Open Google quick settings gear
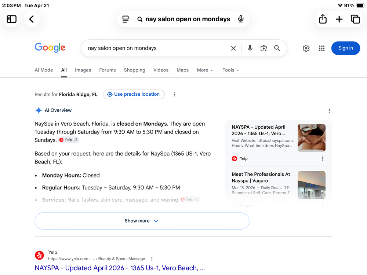This screenshot has width=367, height=275. click(306, 48)
